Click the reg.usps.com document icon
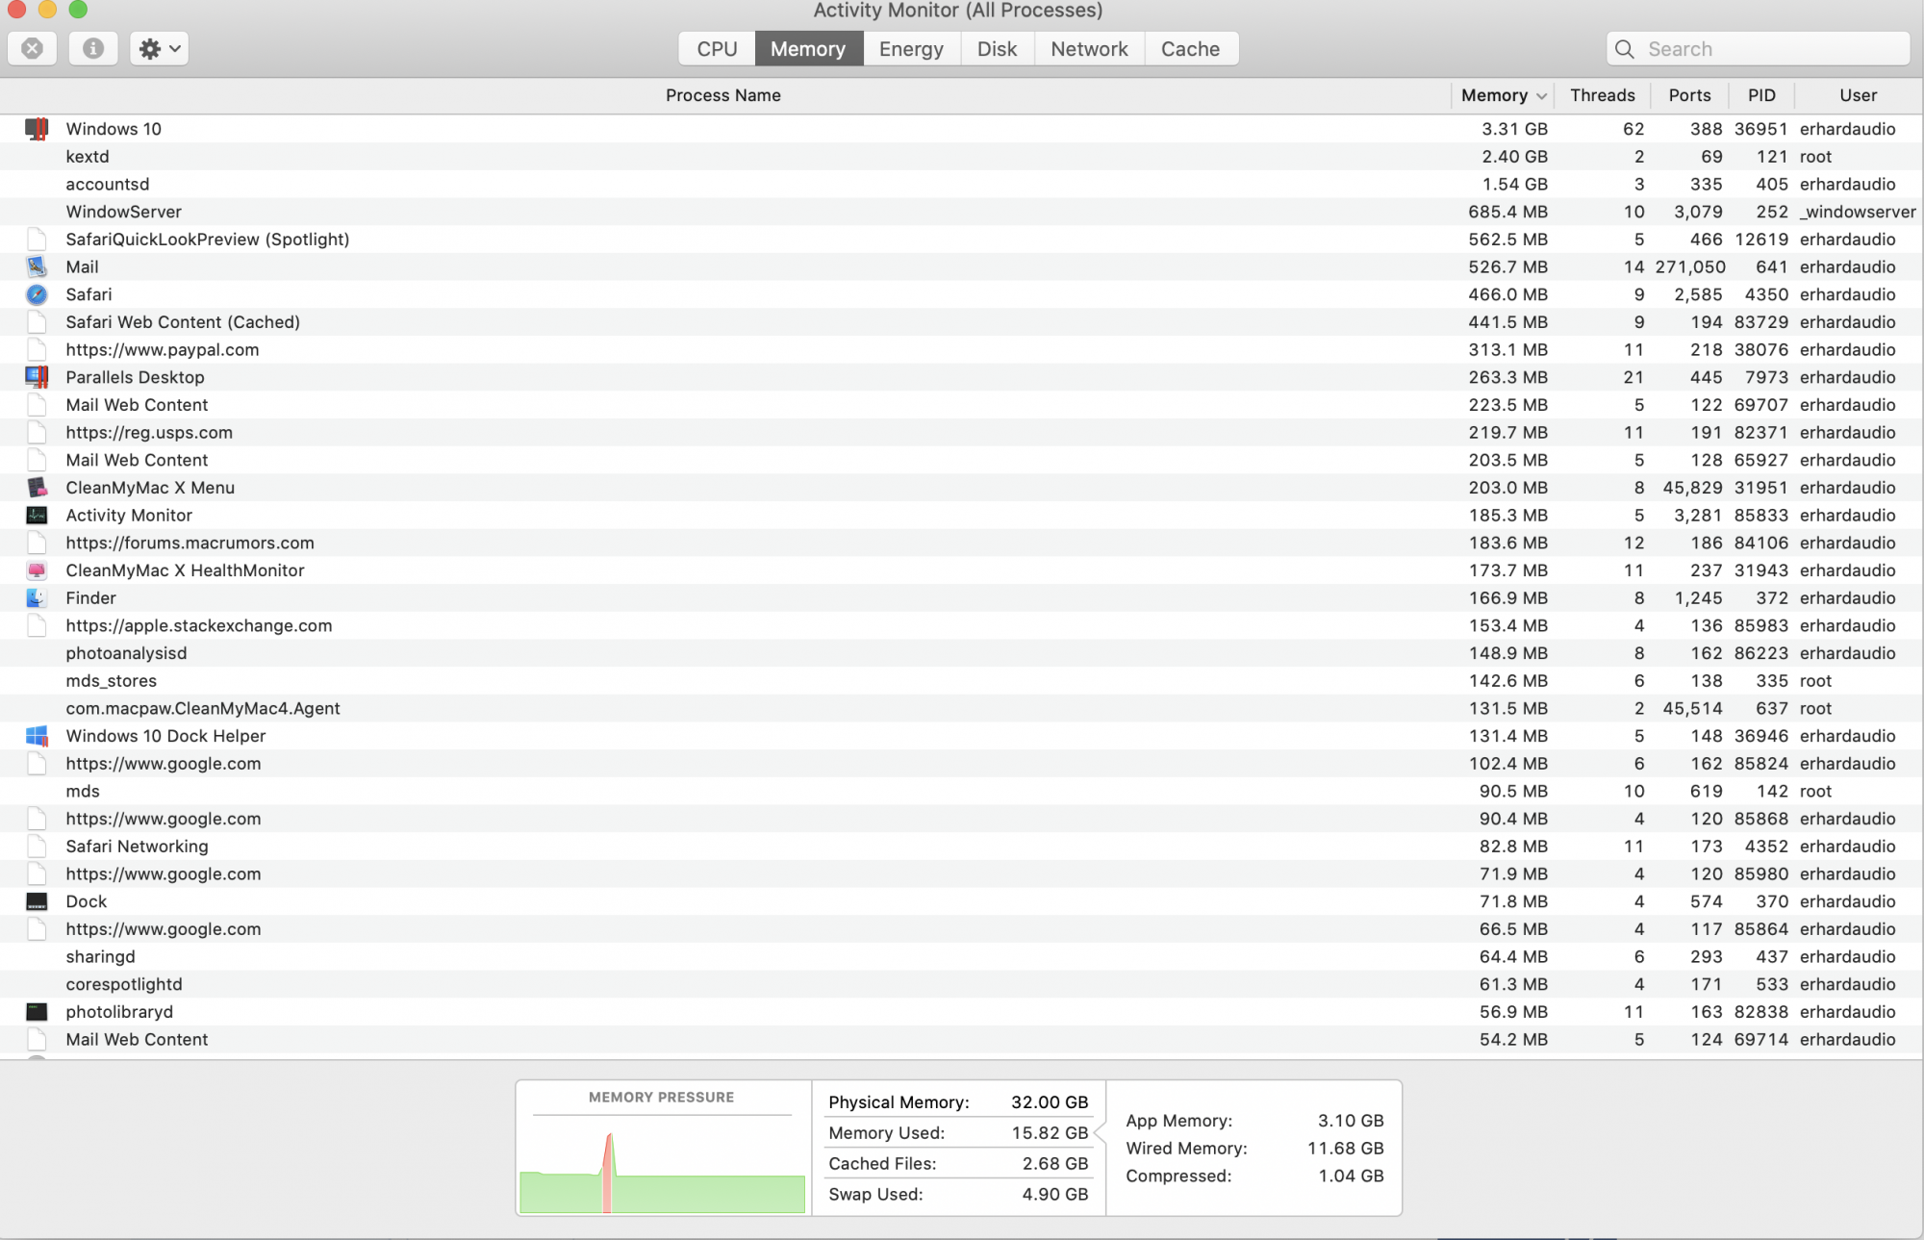 (x=37, y=433)
